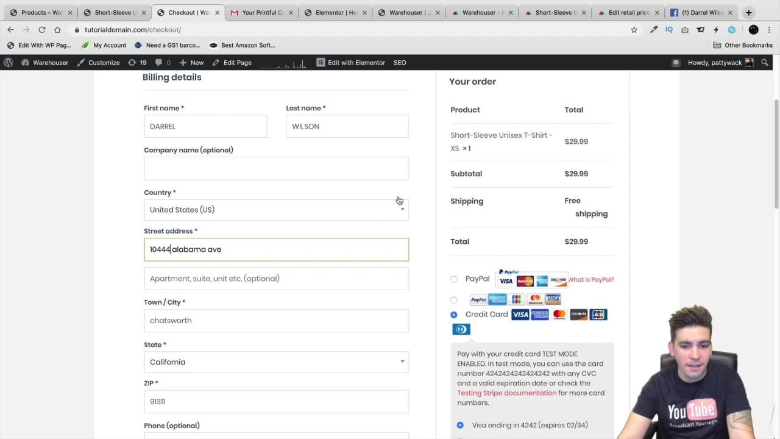Expand the Country dropdown

(x=276, y=210)
